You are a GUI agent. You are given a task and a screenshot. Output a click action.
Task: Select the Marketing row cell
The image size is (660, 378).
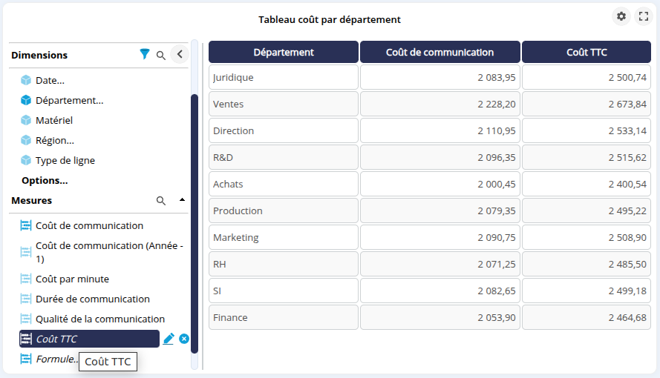pos(284,237)
